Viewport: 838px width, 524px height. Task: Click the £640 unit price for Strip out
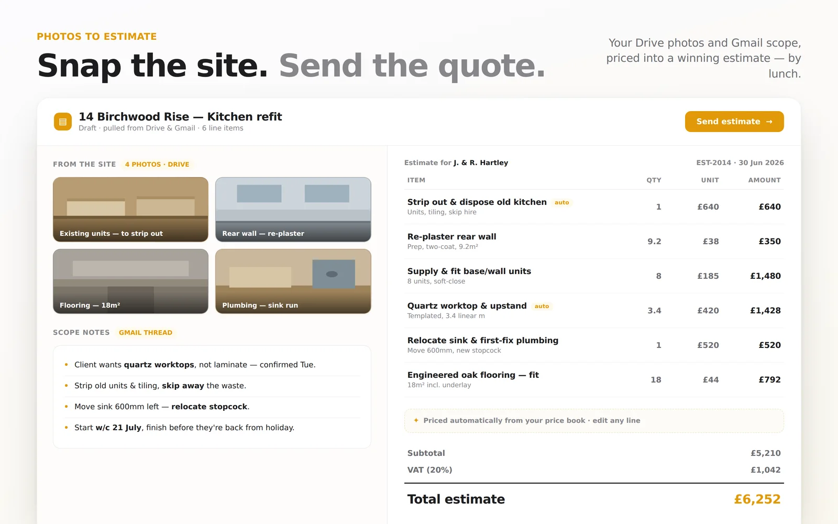[x=708, y=207]
